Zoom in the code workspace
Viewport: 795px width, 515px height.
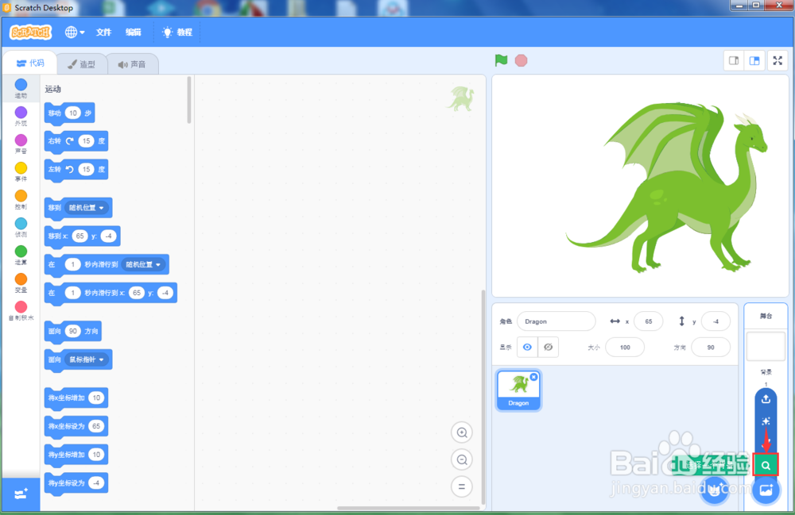(x=462, y=432)
